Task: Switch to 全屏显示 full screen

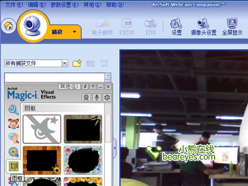Action: [x=232, y=27]
